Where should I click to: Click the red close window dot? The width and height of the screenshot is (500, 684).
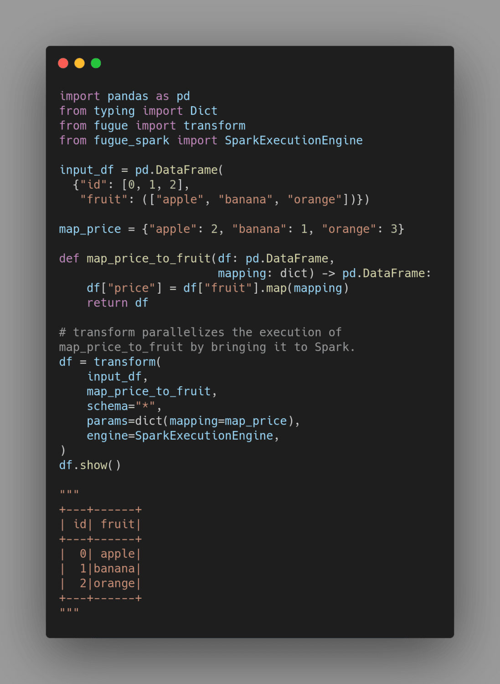tap(63, 63)
